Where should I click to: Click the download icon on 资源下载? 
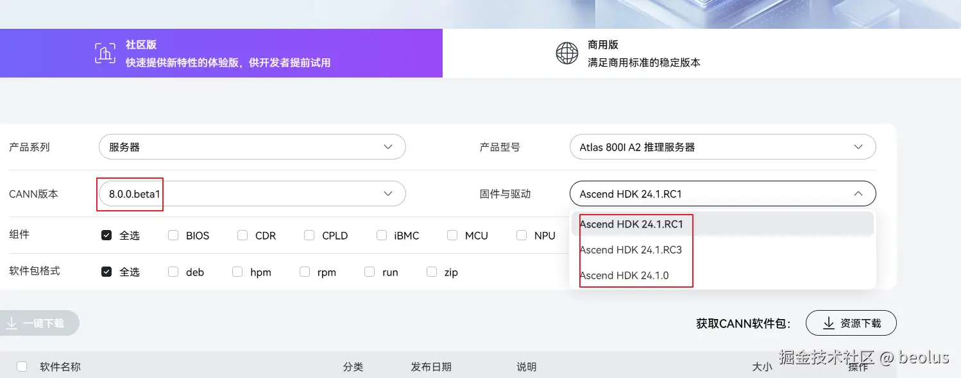828,323
